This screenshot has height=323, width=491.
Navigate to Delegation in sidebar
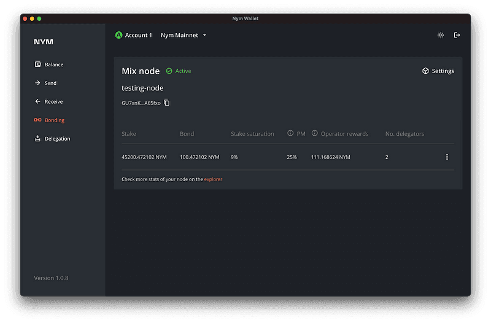tap(57, 139)
